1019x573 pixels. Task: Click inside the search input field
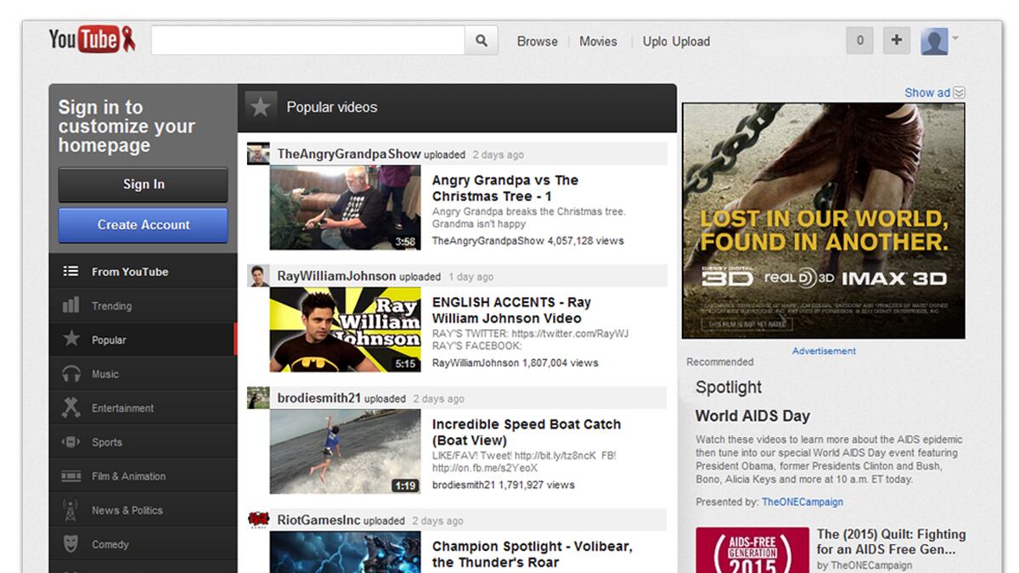(x=306, y=40)
